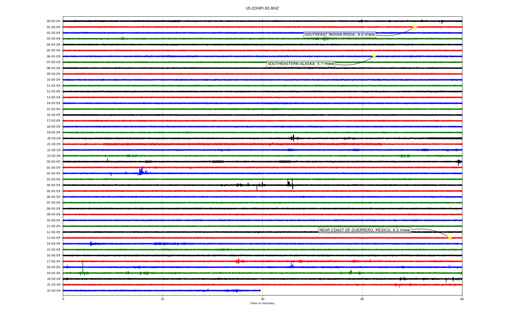Click the red burst on second 17:00:09 trace

point(238,261)
